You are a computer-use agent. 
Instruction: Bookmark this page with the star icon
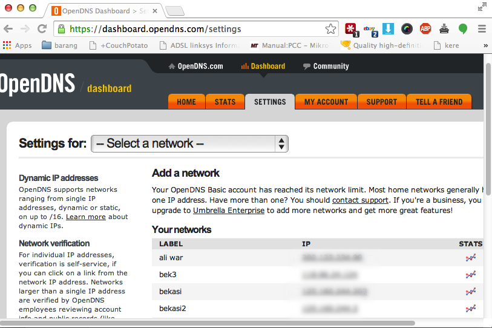(330, 28)
